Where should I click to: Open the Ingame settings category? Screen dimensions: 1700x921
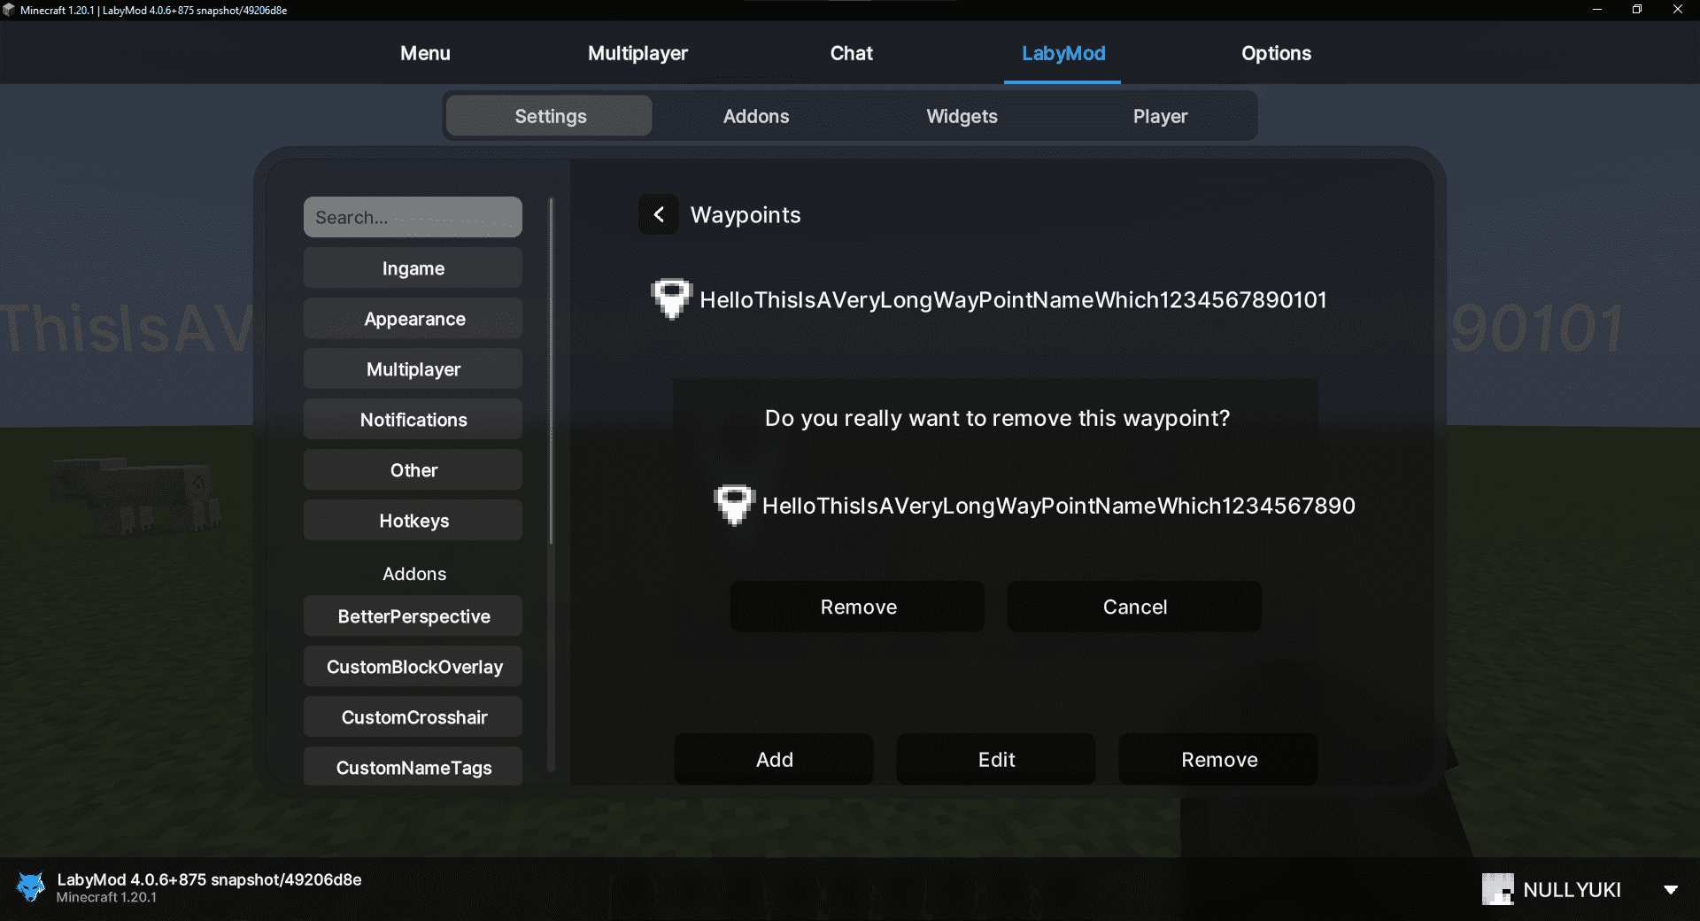[x=413, y=267]
